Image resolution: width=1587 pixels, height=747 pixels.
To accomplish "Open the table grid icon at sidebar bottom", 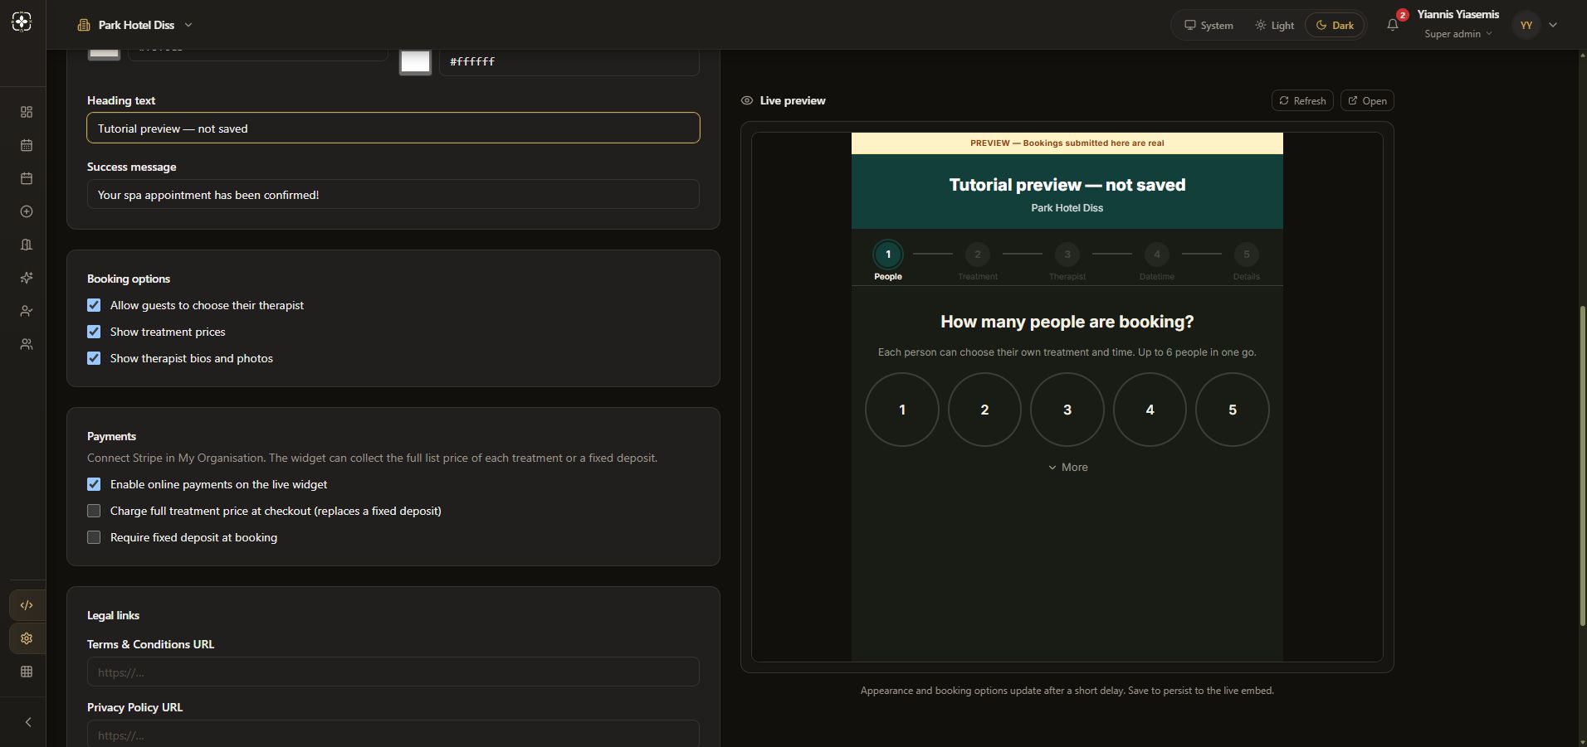I will click(x=27, y=672).
